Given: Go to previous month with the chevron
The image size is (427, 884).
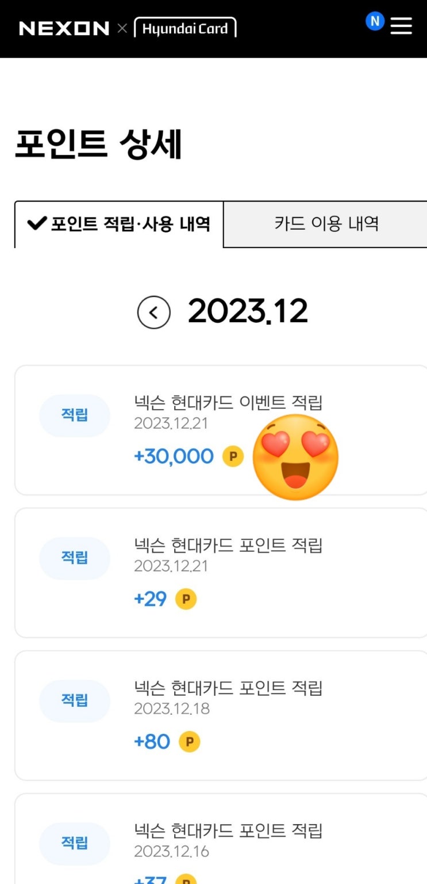Looking at the screenshot, I should tap(153, 313).
